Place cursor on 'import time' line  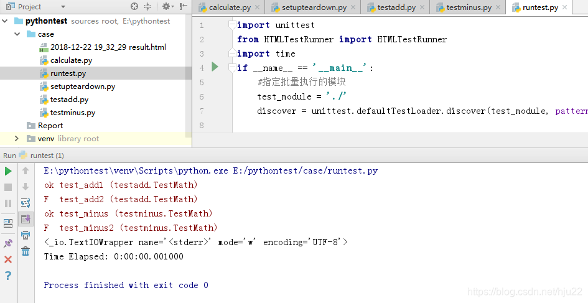[266, 54]
